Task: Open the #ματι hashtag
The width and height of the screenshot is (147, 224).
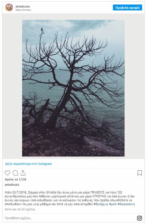Action: [113, 204]
